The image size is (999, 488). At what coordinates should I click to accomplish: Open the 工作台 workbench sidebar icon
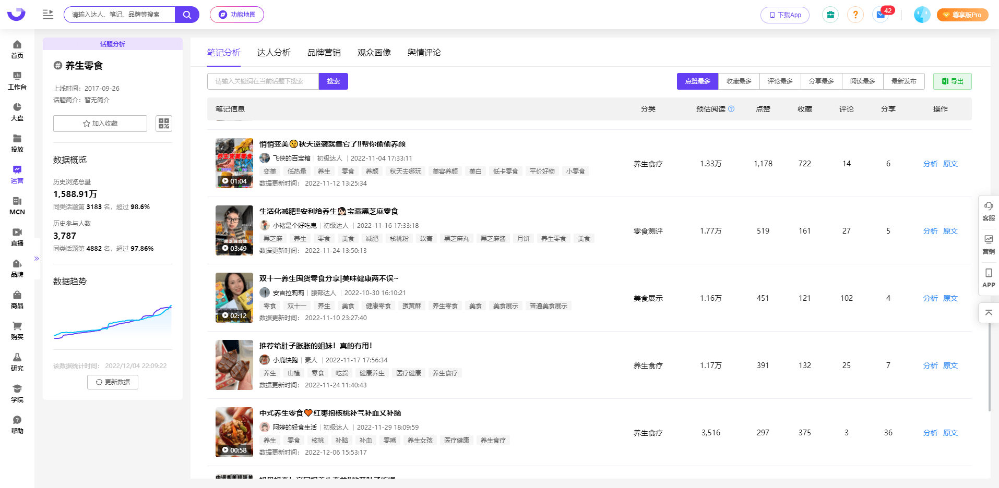(17, 81)
